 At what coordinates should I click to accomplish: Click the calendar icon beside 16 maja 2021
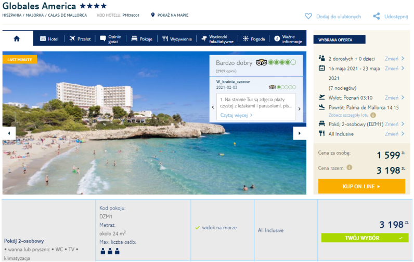pyautogui.click(x=321, y=68)
